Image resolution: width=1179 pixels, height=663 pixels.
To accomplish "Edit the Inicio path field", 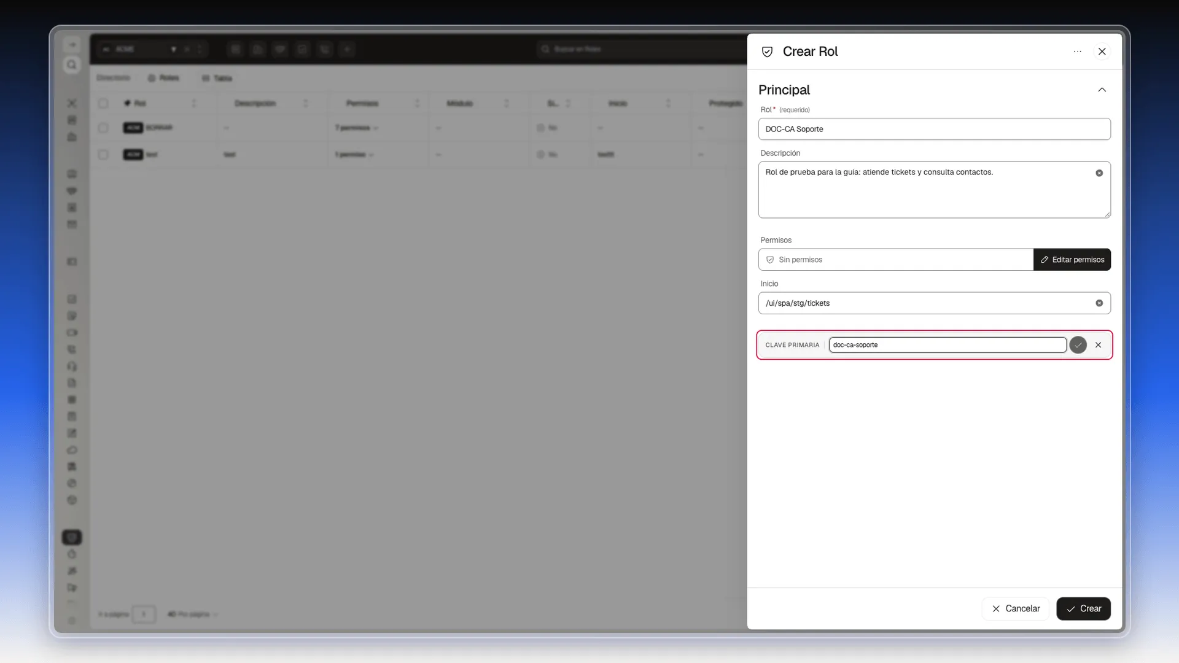I will click(934, 303).
